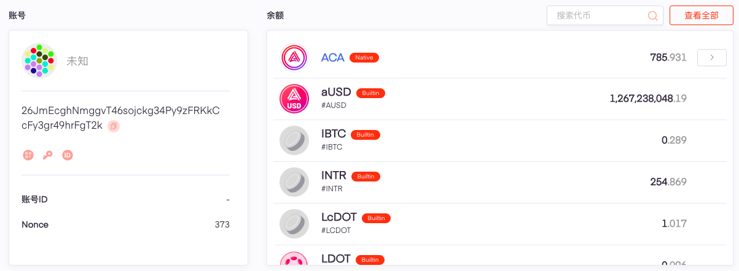The image size is (739, 271).
Task: Click the key icon under the address
Action: 48,155
